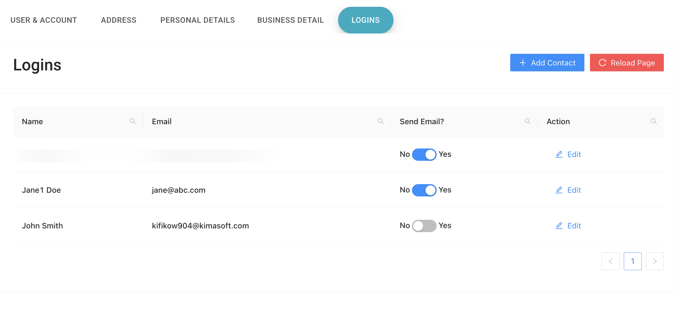Select page 1 in pagination
Screen dimensions: 686x324
point(632,261)
